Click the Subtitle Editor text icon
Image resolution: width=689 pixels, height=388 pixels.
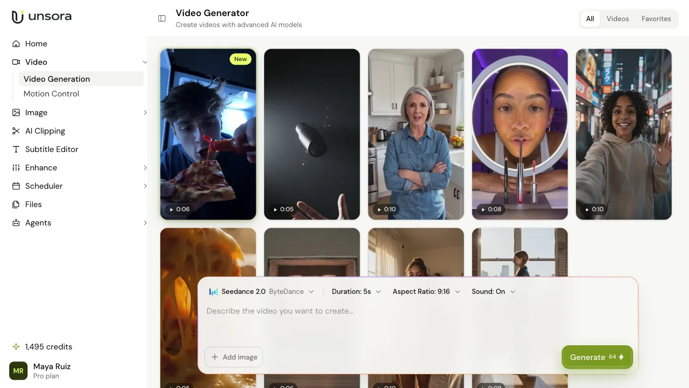pyautogui.click(x=16, y=149)
